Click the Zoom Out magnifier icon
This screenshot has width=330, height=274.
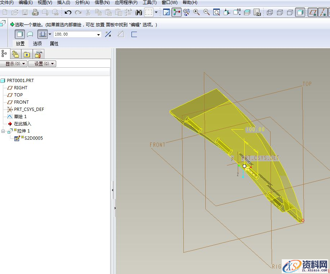click(x=206, y=12)
